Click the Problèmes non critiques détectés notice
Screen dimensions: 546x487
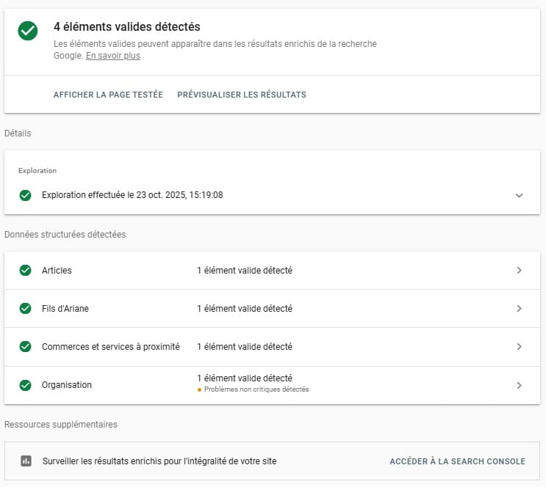tap(256, 389)
